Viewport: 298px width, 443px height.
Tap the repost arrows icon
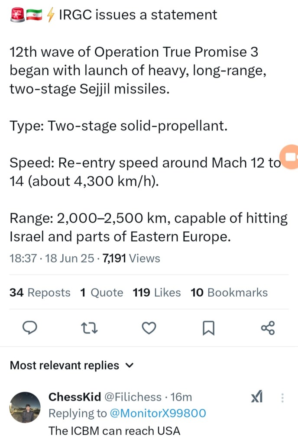point(90,328)
